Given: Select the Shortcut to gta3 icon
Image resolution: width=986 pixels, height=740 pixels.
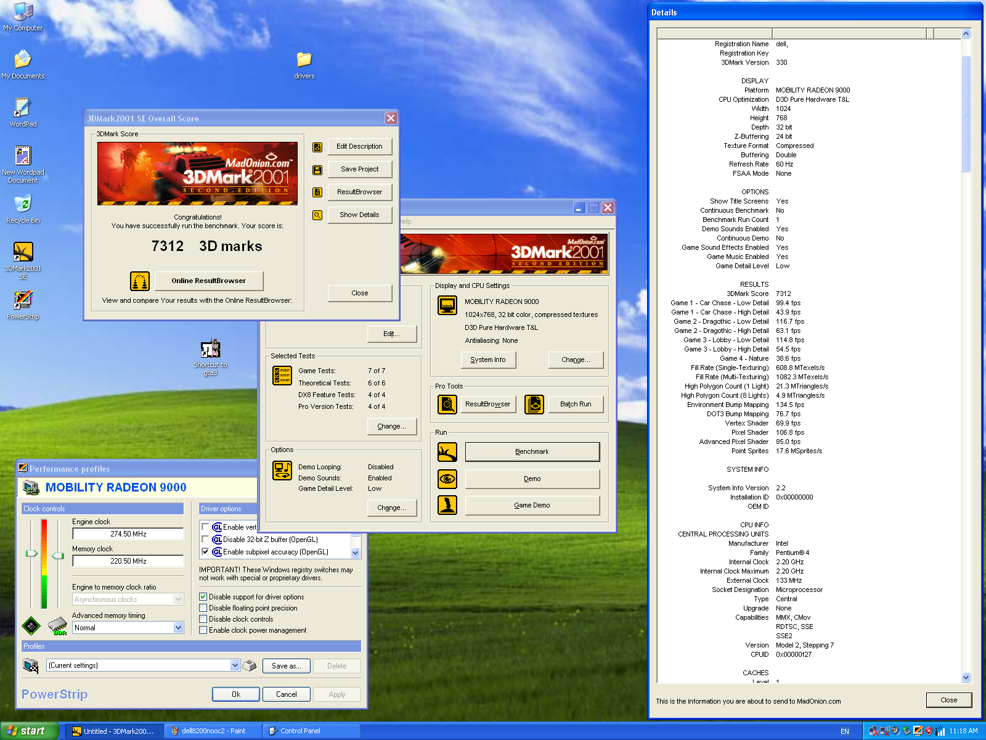Looking at the screenshot, I should (x=210, y=358).
